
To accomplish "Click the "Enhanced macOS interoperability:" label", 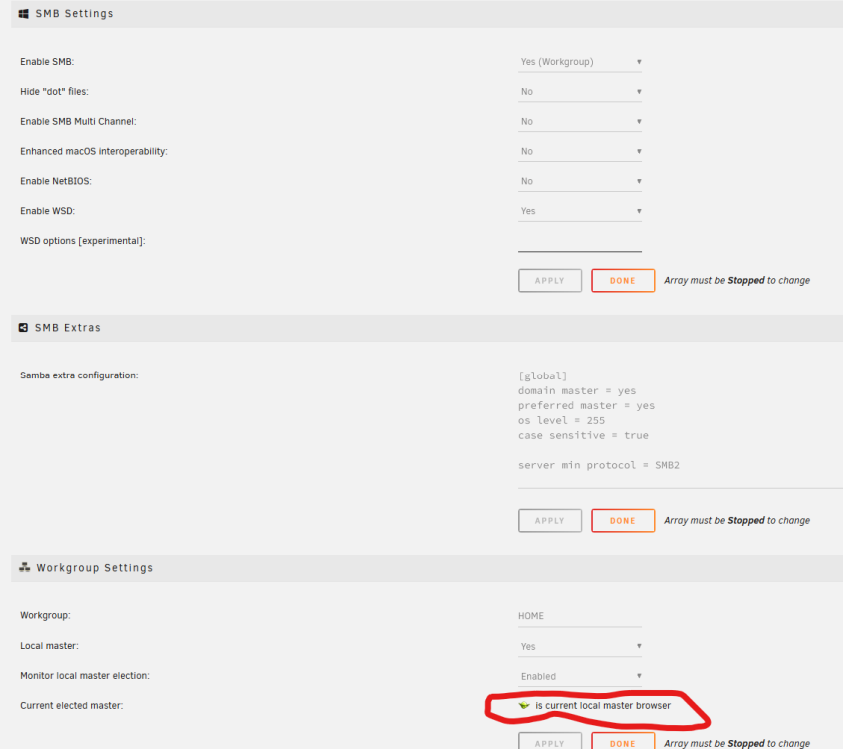I will pyautogui.click(x=94, y=151).
